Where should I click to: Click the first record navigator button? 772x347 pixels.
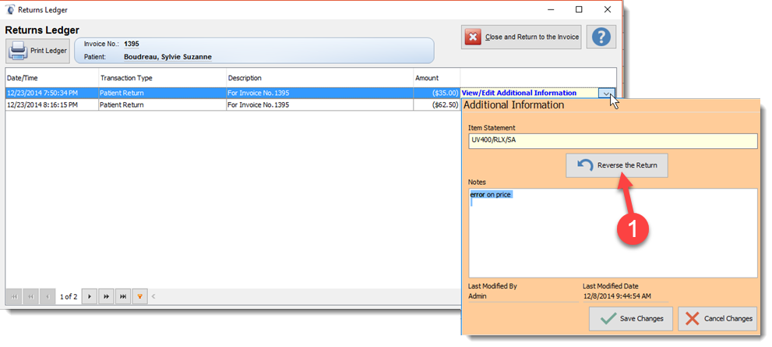coord(13,296)
